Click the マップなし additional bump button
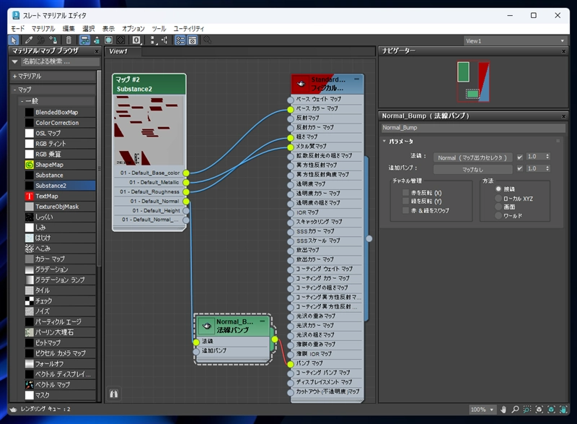This screenshot has width=577, height=424. point(473,168)
